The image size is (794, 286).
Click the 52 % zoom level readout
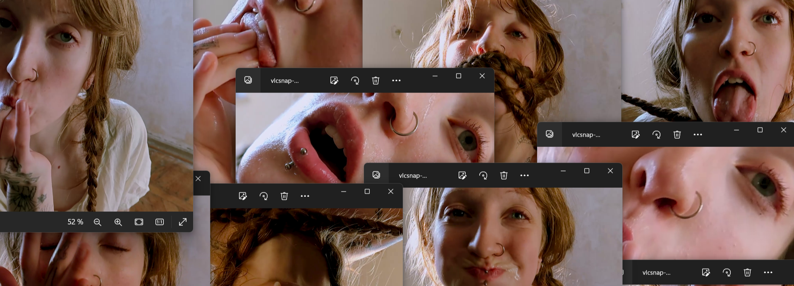(x=75, y=222)
